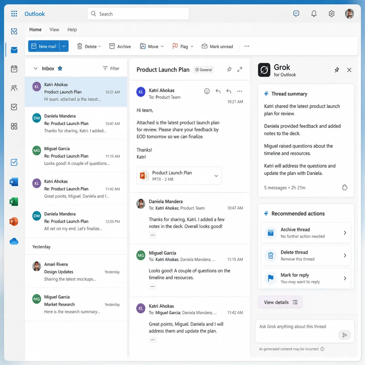Open the blue To Do icon in sidebar

coord(14,162)
